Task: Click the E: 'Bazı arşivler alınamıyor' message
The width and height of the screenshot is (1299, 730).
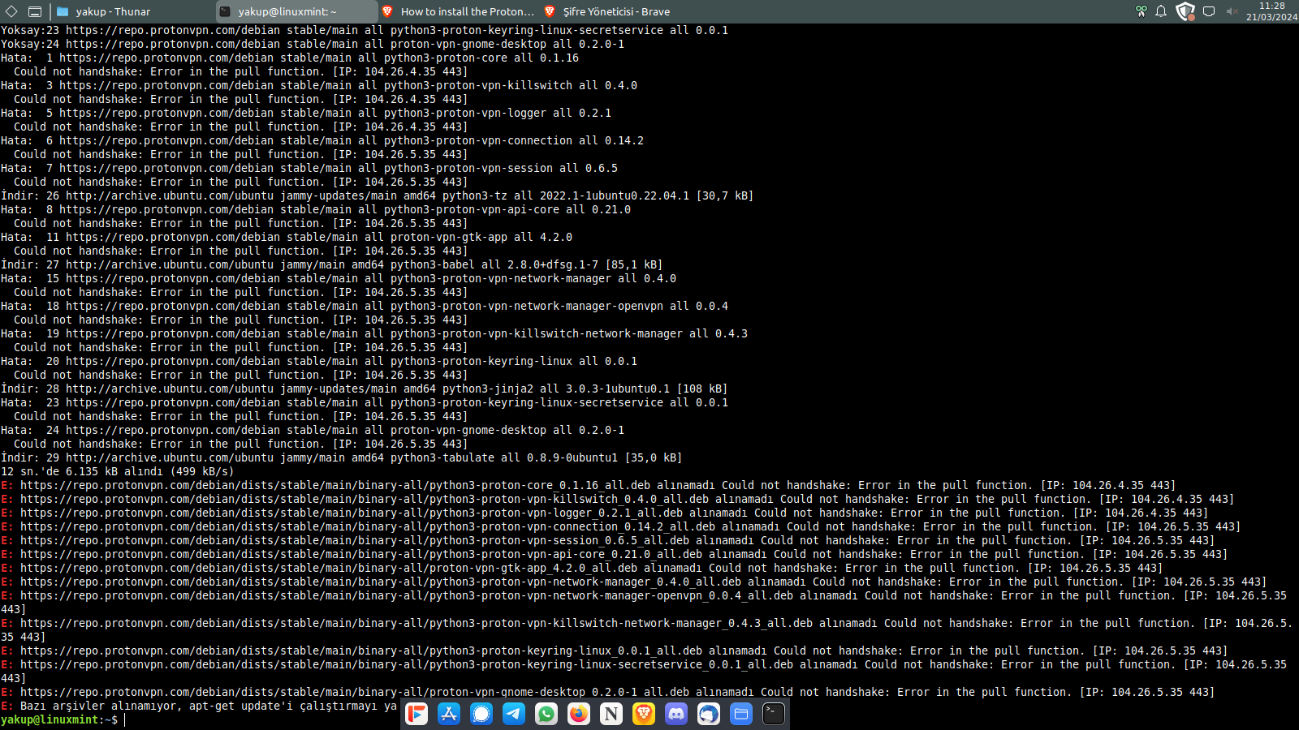Action: click(200, 706)
